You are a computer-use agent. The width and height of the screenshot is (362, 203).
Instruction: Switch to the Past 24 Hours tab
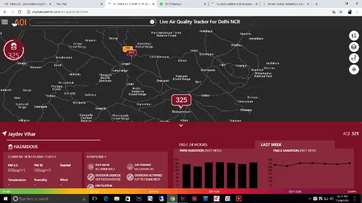tap(193, 144)
